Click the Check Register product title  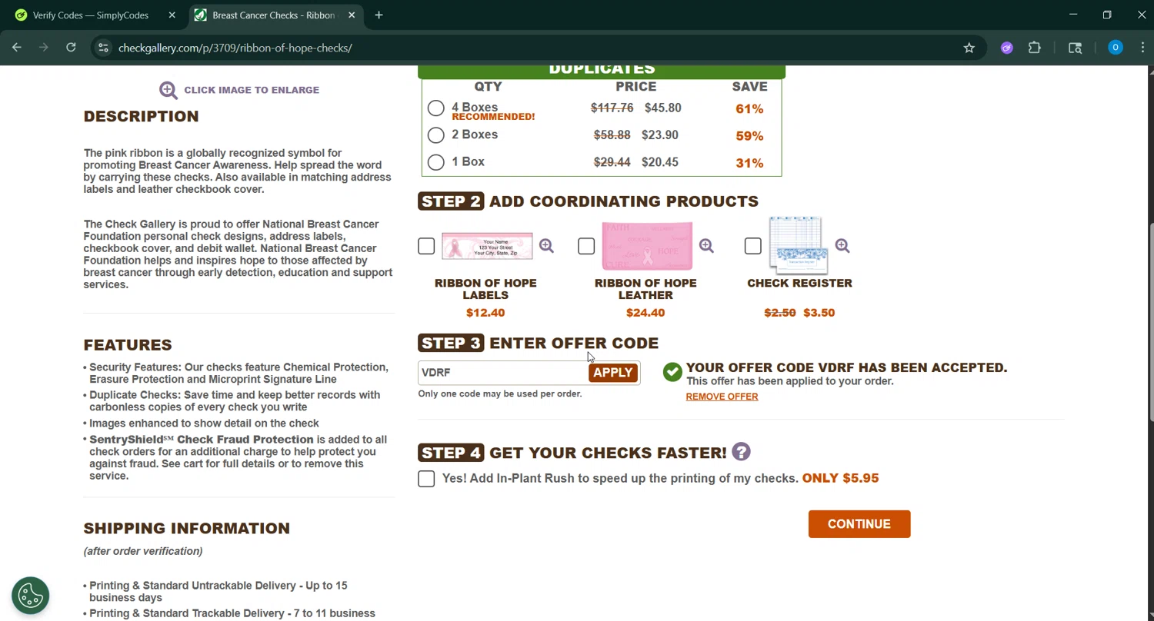(x=799, y=283)
